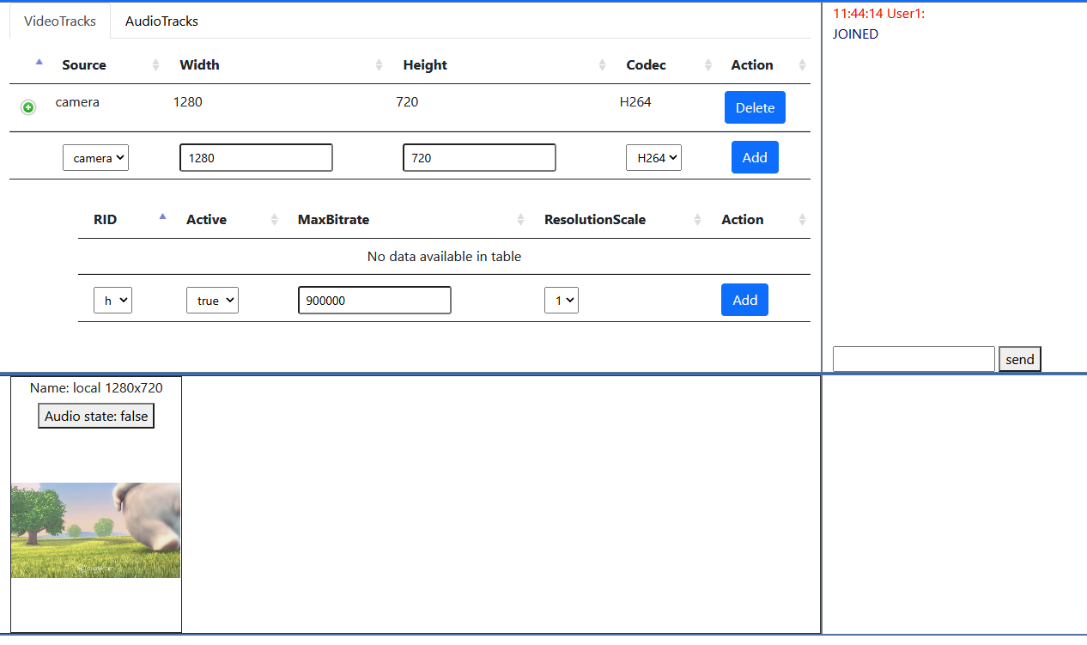
Task: Switch to the AudioTracks tab
Action: tap(161, 21)
